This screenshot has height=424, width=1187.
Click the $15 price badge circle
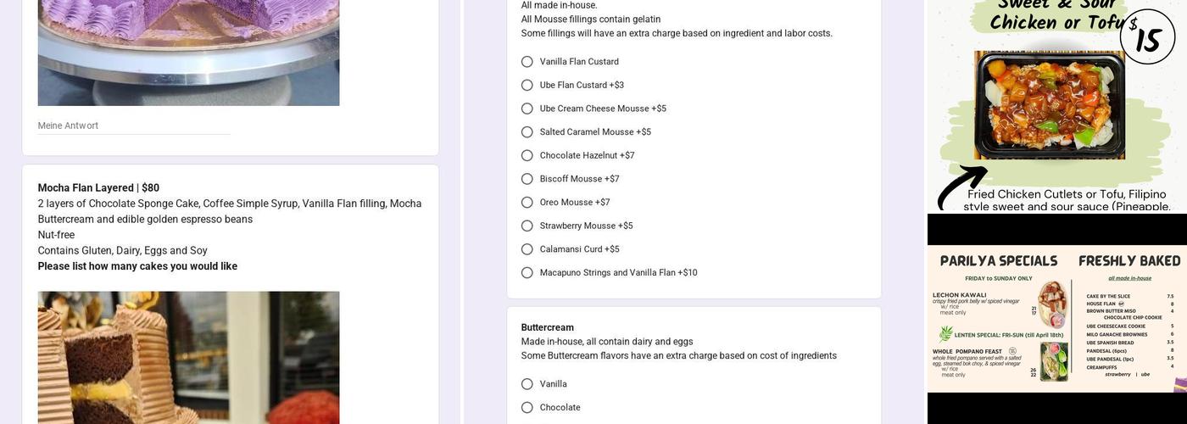(1147, 37)
